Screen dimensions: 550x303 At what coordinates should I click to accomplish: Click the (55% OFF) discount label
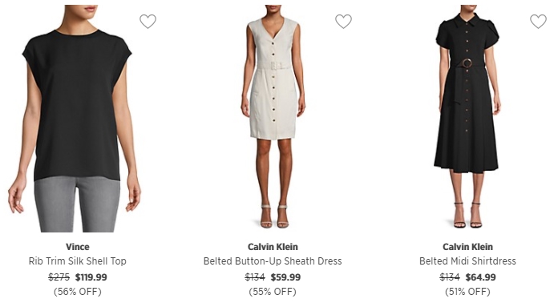[x=273, y=292]
